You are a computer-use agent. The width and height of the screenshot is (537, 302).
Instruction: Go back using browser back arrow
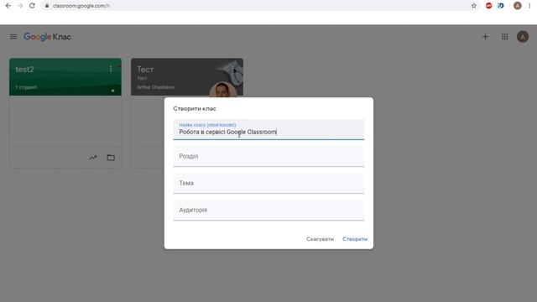click(x=8, y=6)
